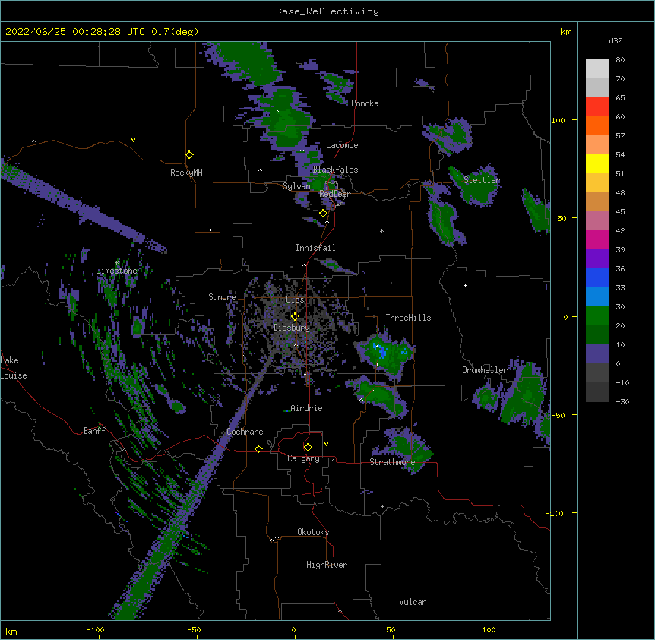655x640 pixels.
Task: Click the yellow diamond marker south of Cochrane
Action: tap(258, 448)
